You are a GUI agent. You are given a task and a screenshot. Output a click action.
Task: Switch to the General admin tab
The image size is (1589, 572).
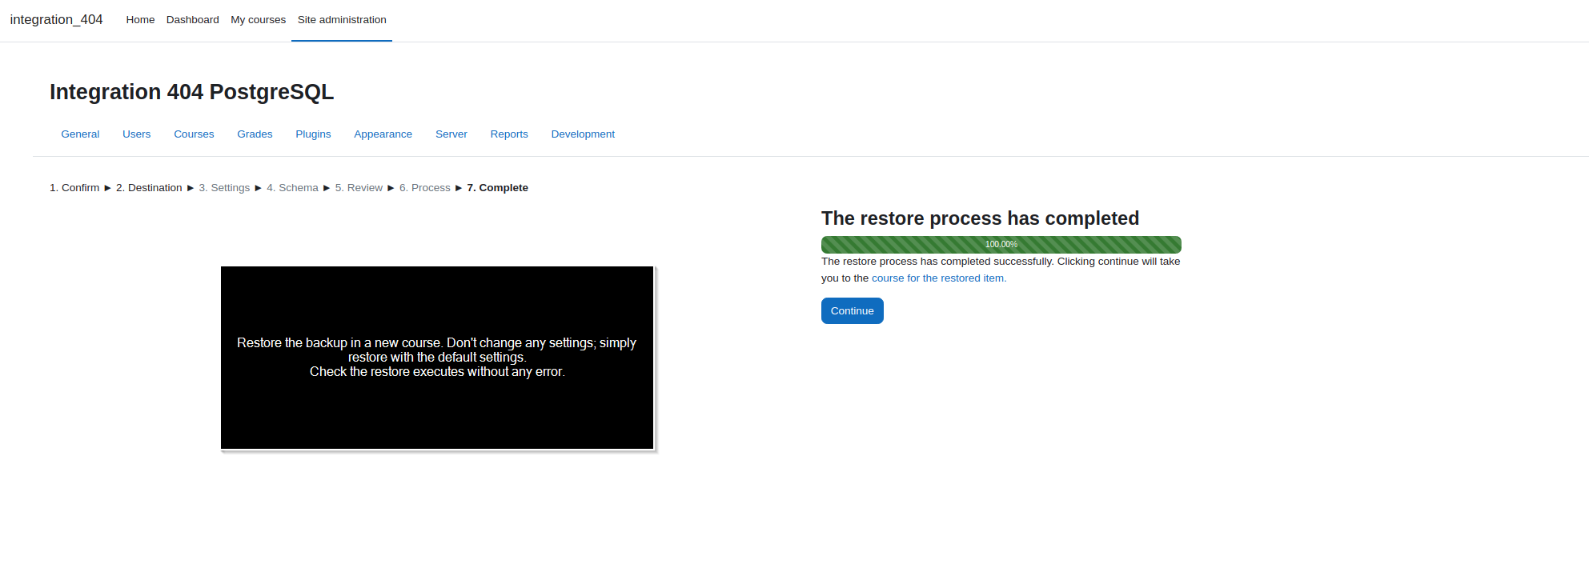tap(80, 134)
